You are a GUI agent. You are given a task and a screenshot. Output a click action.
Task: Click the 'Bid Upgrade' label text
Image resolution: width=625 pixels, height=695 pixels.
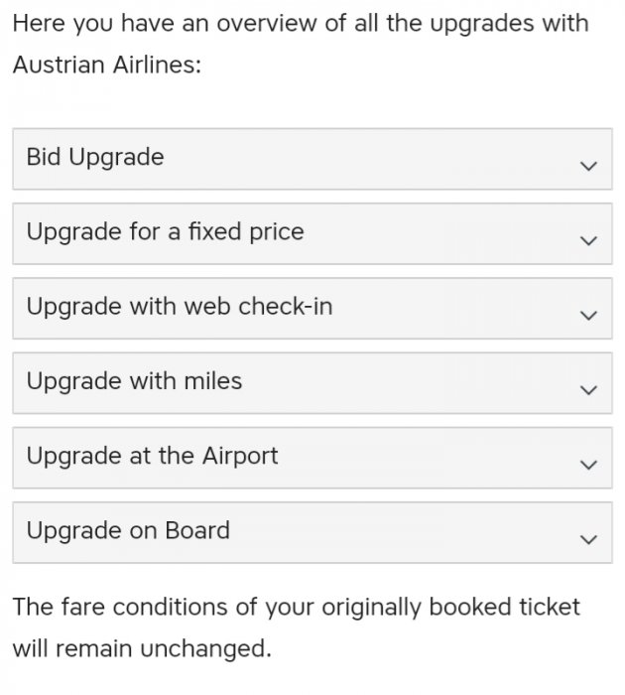(x=95, y=157)
